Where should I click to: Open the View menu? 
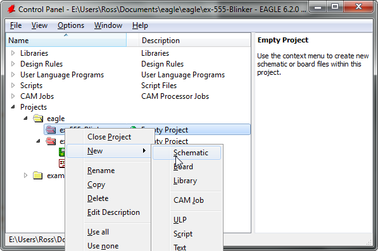(x=39, y=25)
